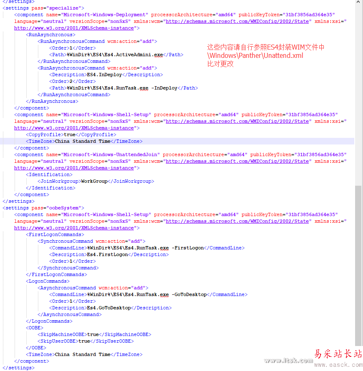This screenshot has width=363, height=371.
Task: Click the vertical scrollbar thumb
Action: point(358,266)
